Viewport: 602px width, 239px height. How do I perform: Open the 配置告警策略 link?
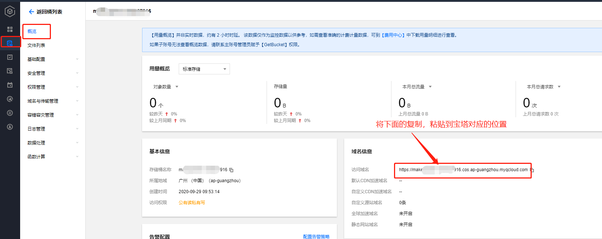[316, 237]
